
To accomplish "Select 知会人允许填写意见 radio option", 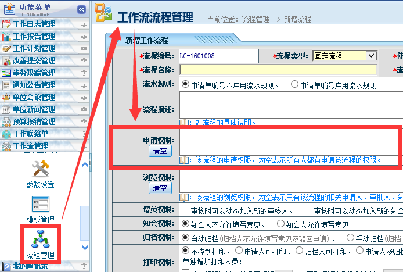I will 281,224.
